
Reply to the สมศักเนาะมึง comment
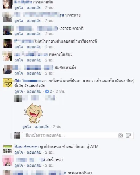coord(34,73)
